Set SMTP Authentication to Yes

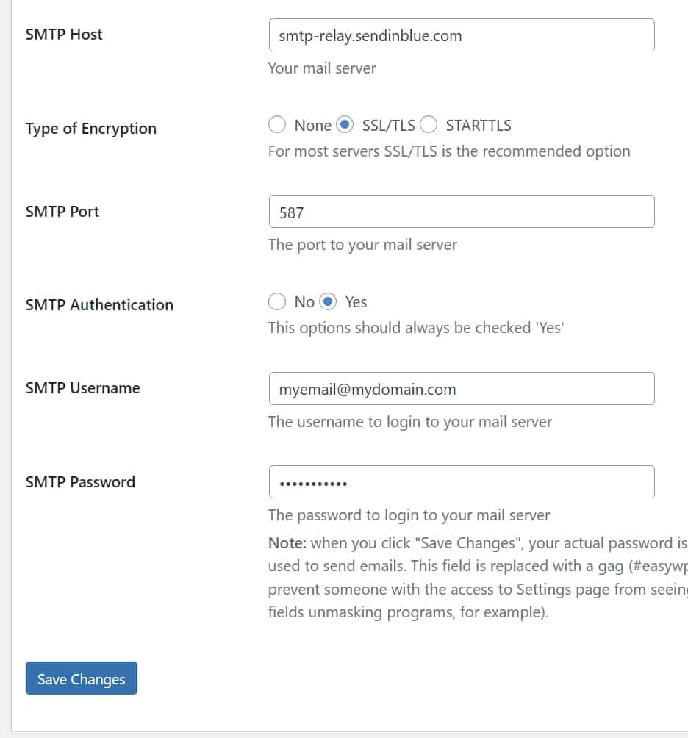point(328,301)
